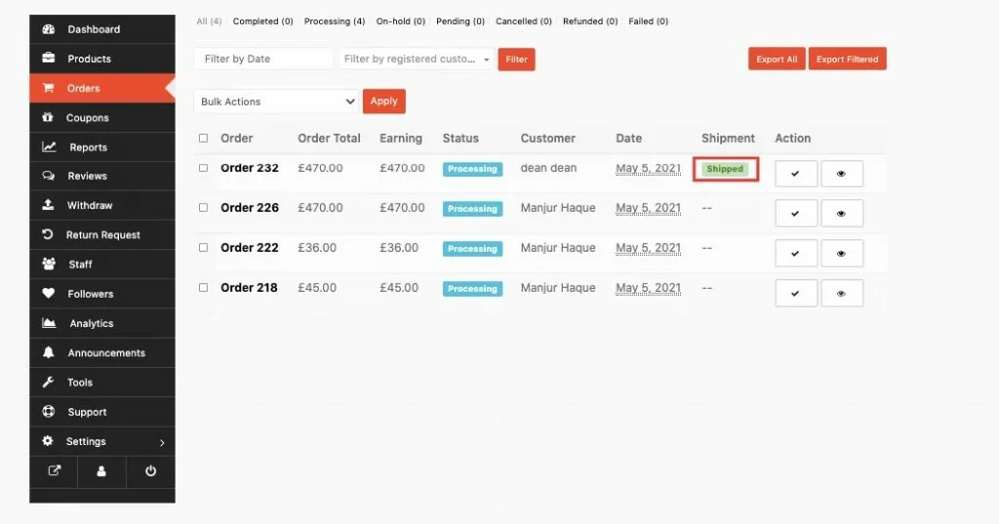Screen dimensions: 999x524
Task: Open the Reports section
Action: tap(101, 147)
